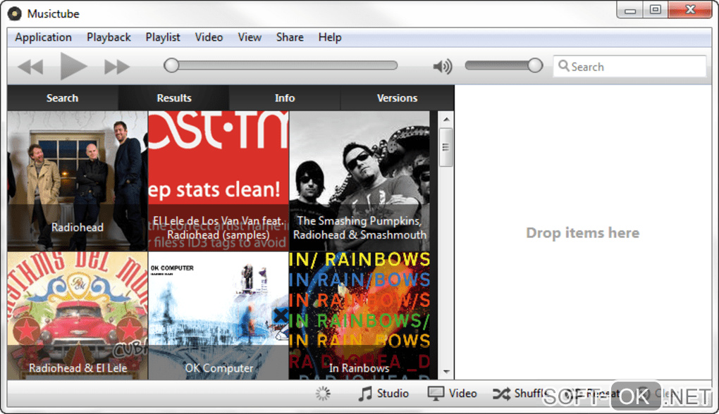
Task: Click the monitor Video icon
Action: coord(436,394)
